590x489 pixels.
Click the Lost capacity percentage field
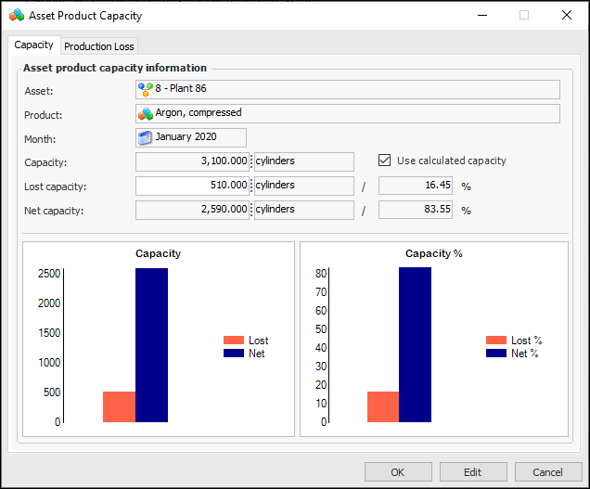(x=416, y=186)
